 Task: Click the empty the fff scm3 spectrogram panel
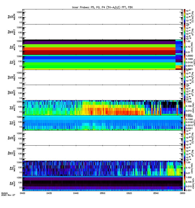[x=102, y=153]
